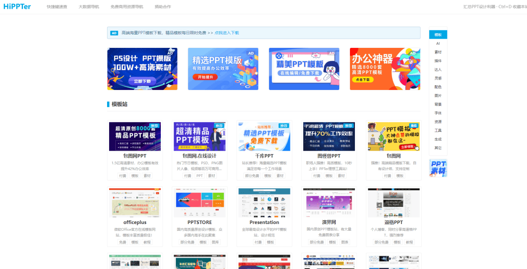The width and height of the screenshot is (527, 269).
Task: Open the 免费商用资源导航 menu item
Action: click(x=127, y=7)
